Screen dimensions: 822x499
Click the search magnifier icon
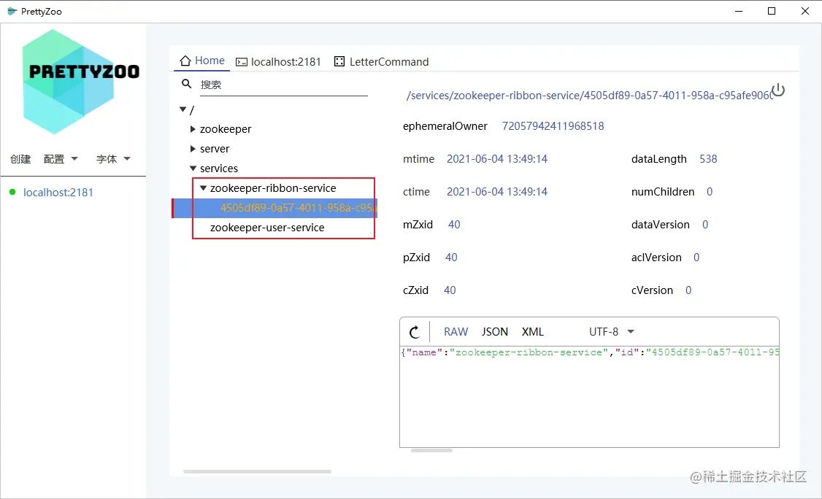(x=186, y=84)
